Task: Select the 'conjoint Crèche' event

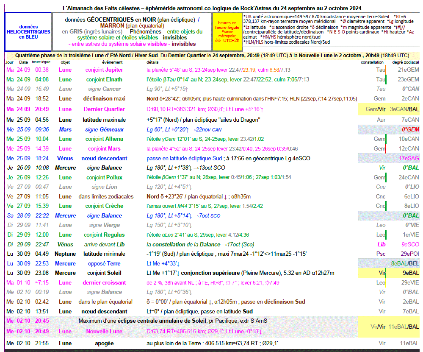Action: pos(104,206)
